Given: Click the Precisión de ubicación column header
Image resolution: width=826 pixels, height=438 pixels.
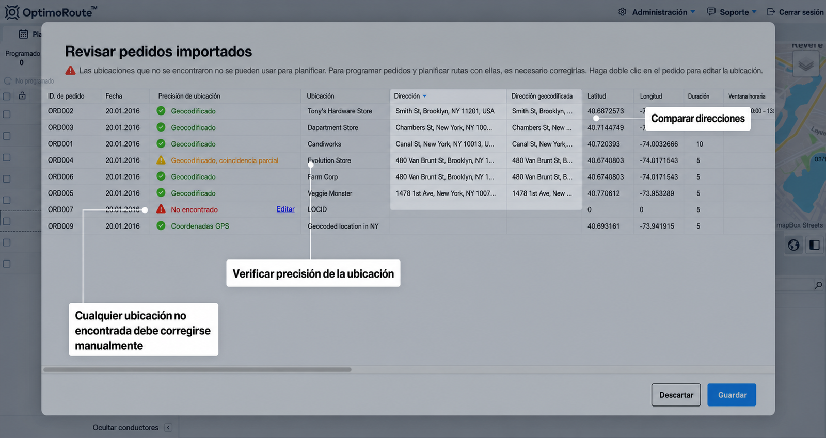Looking at the screenshot, I should click(x=189, y=96).
